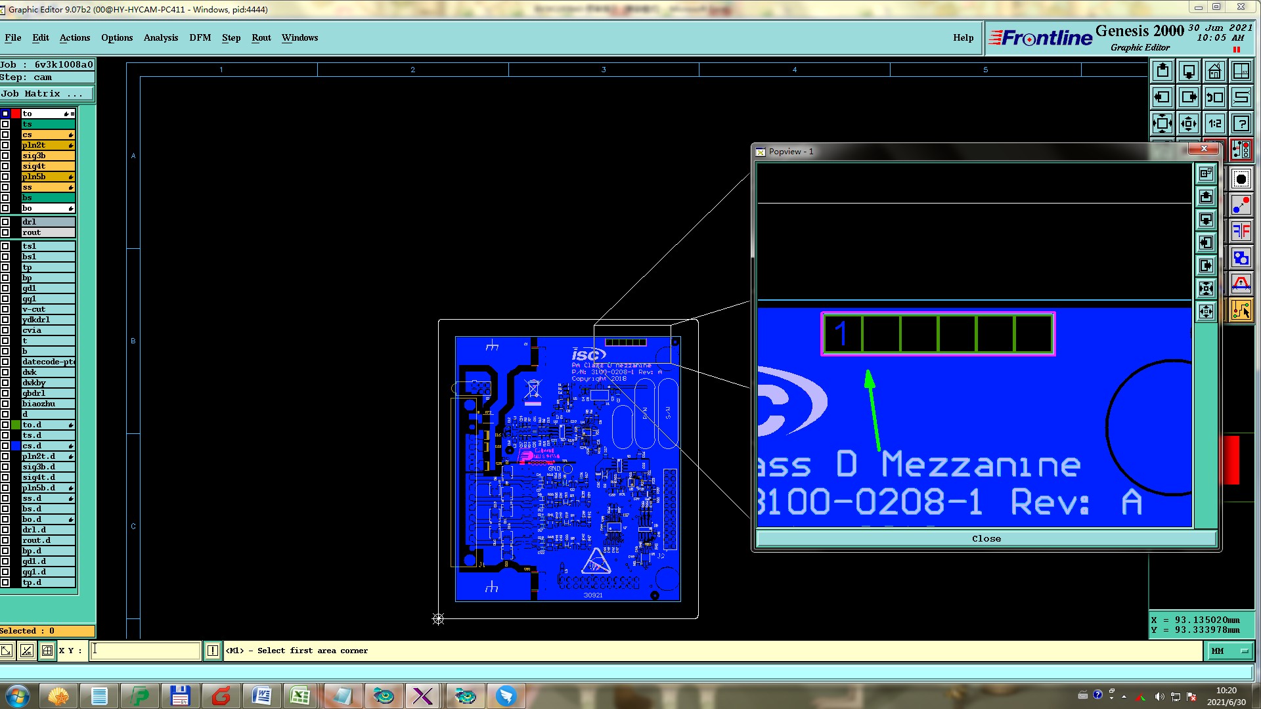Viewport: 1261px width, 709px height.
Task: Click the highlighted net selection cursor icon
Action: pos(1241,310)
